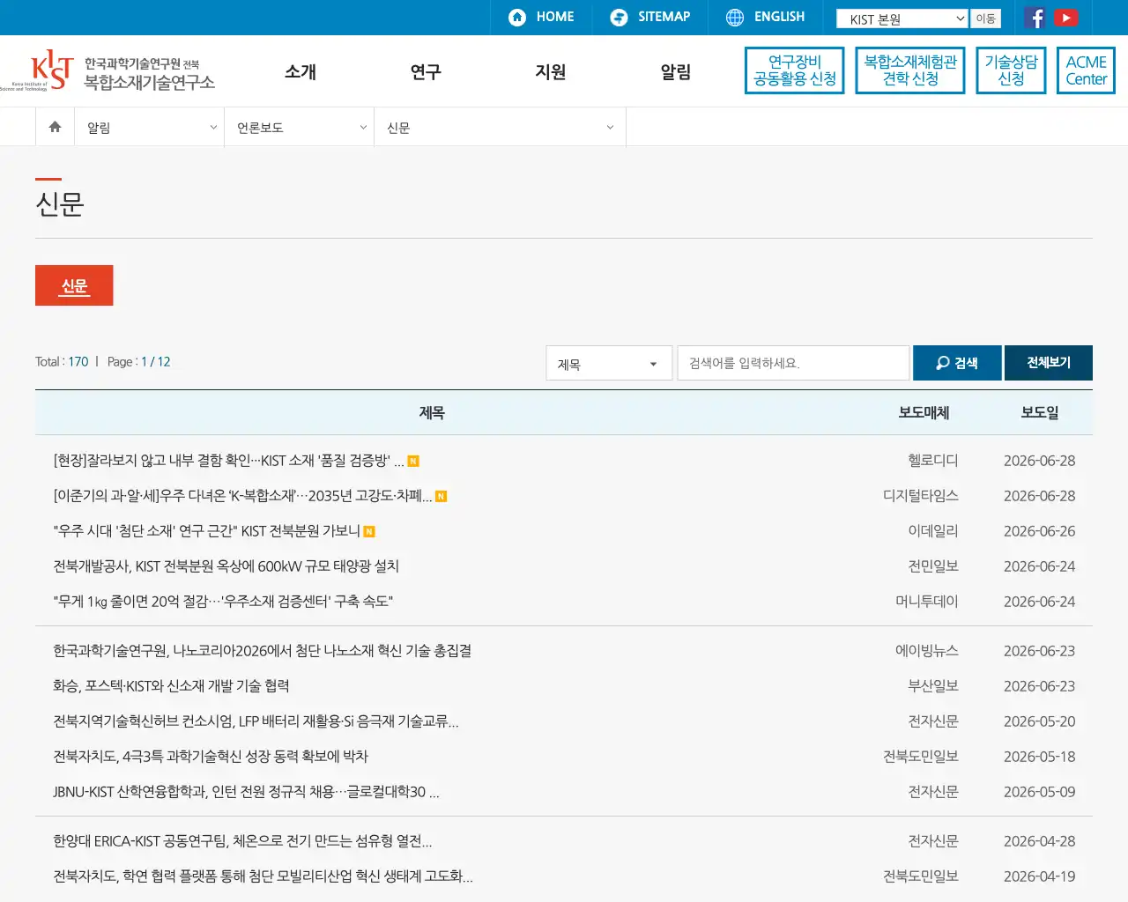Open the 연구 main menu
The image size is (1128, 902).
pos(426,71)
